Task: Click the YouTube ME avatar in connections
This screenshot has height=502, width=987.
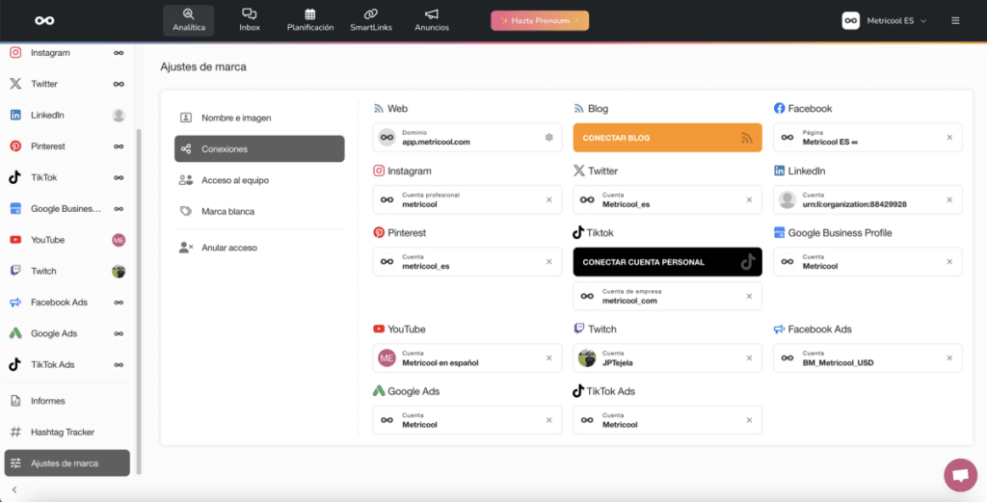Action: point(387,357)
